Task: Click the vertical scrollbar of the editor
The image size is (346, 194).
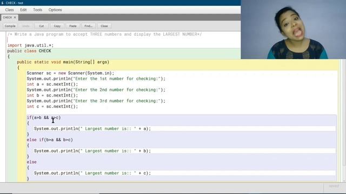Action: [344, 121]
